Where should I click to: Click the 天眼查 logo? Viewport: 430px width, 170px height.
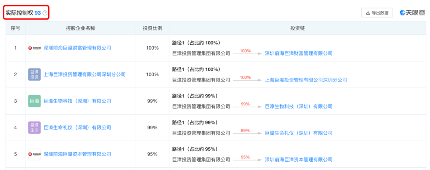[x=412, y=13]
